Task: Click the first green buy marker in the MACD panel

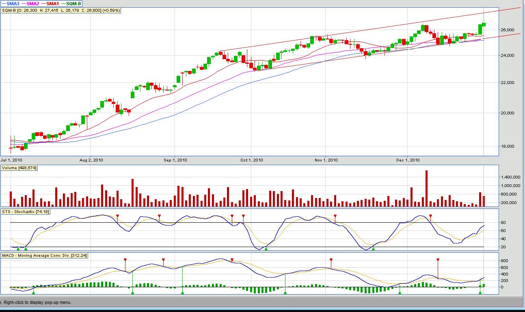Action: (34, 292)
